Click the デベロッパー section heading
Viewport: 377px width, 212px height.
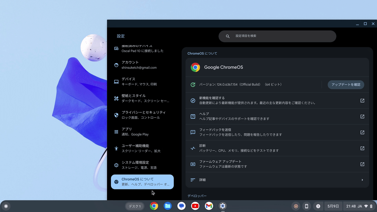pos(197,196)
